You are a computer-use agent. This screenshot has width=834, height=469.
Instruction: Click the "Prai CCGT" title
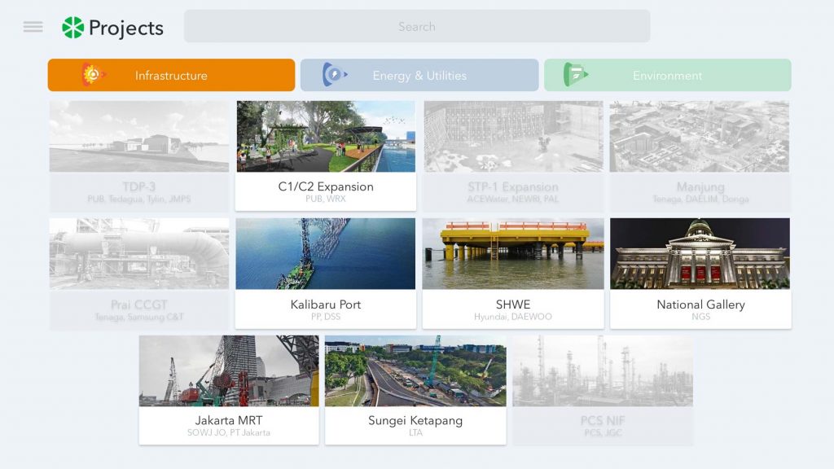pos(138,305)
